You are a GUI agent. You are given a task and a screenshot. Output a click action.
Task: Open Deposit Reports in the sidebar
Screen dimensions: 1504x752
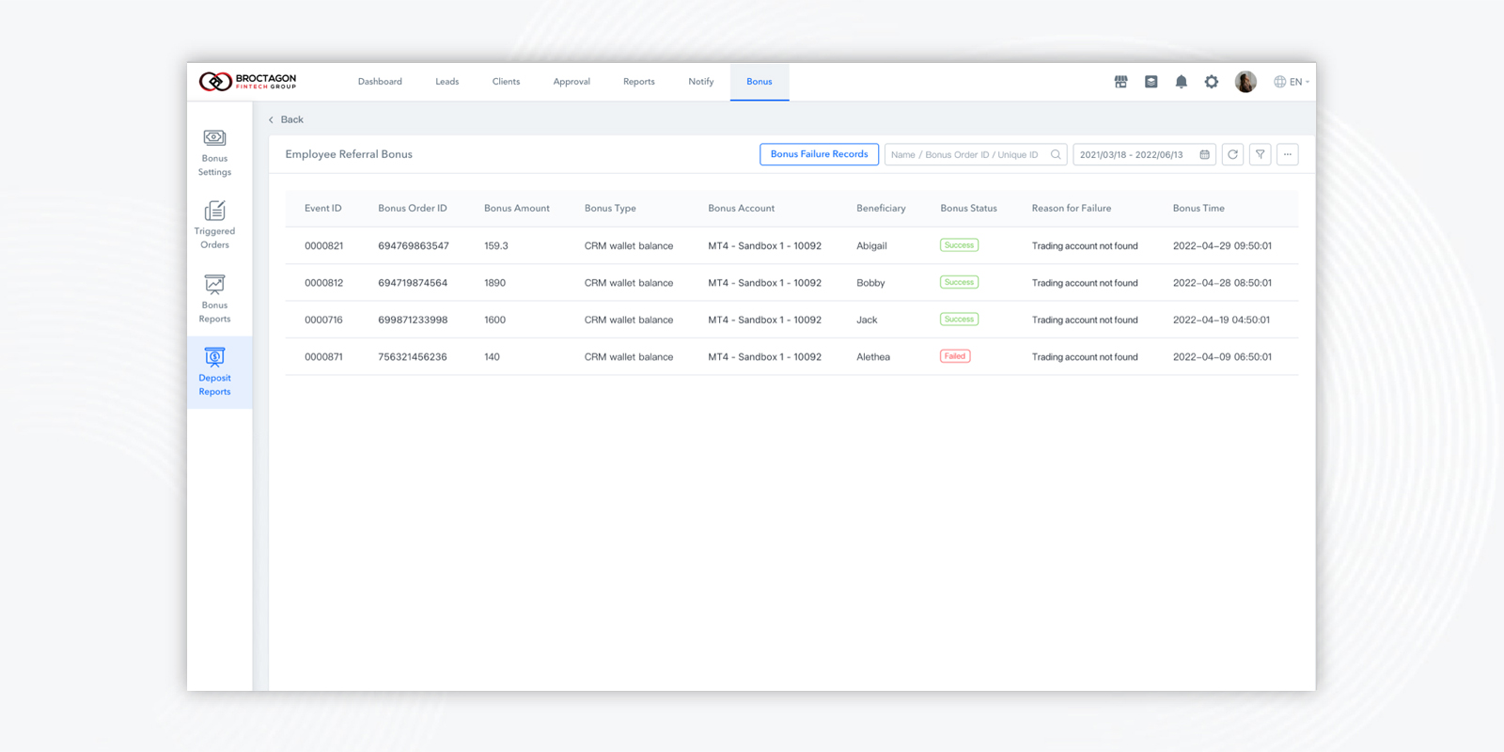tap(214, 372)
